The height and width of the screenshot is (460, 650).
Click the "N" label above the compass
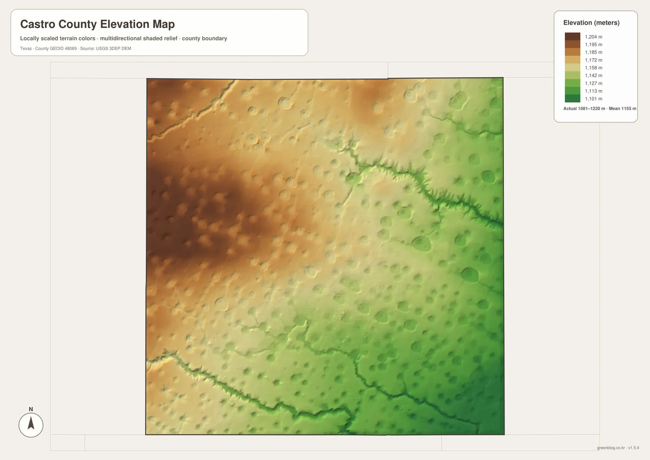[31, 409]
